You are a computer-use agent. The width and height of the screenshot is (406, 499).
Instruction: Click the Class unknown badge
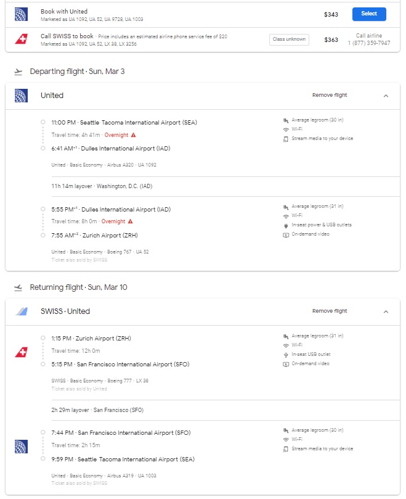pos(289,39)
